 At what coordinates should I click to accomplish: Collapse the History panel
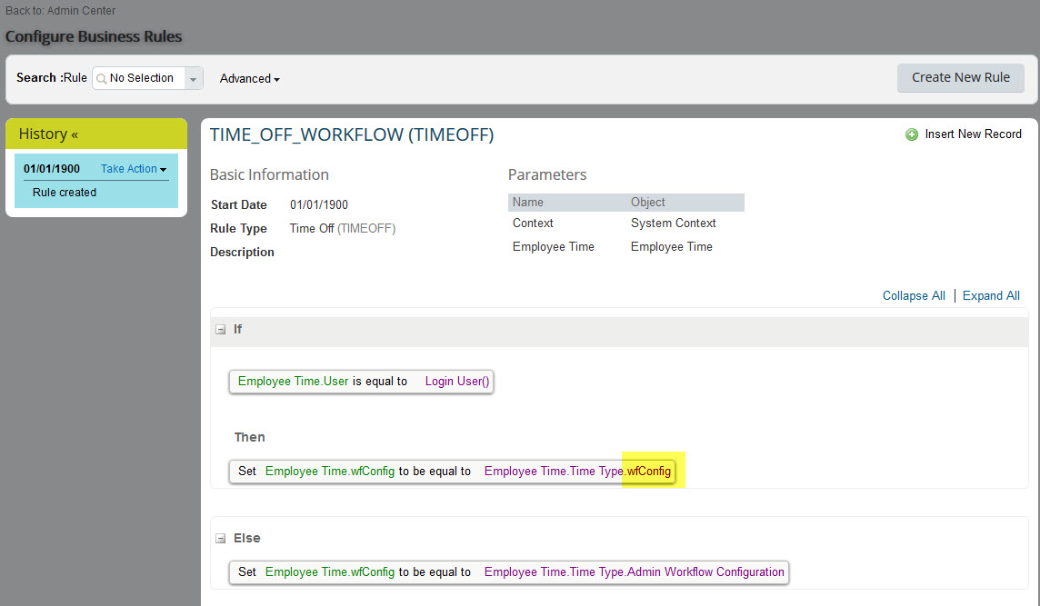[75, 134]
